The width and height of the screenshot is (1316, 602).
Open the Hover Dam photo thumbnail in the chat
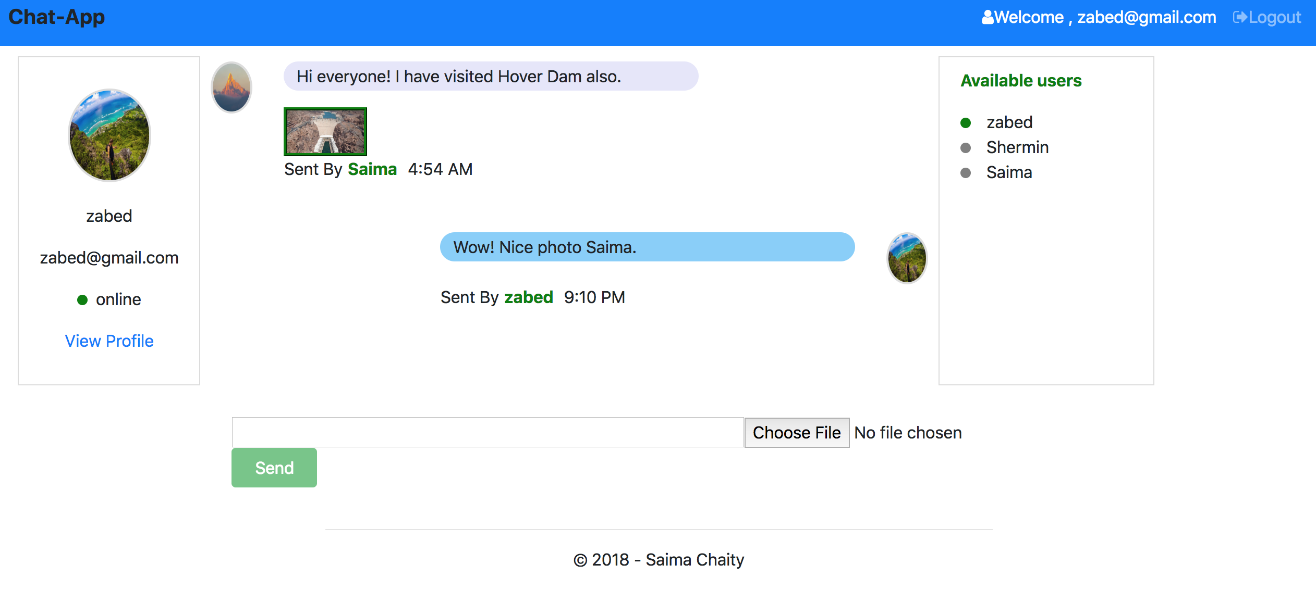pos(325,131)
